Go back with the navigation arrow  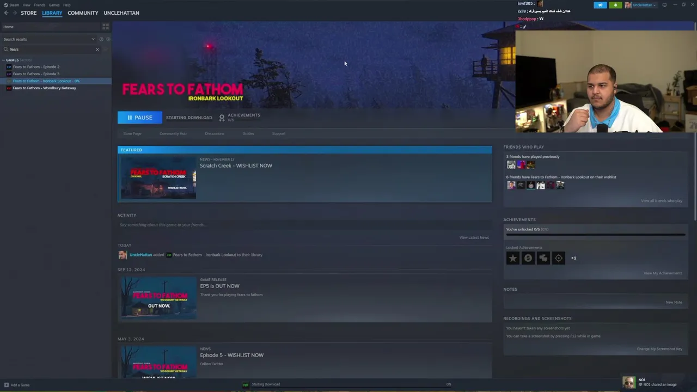6,13
